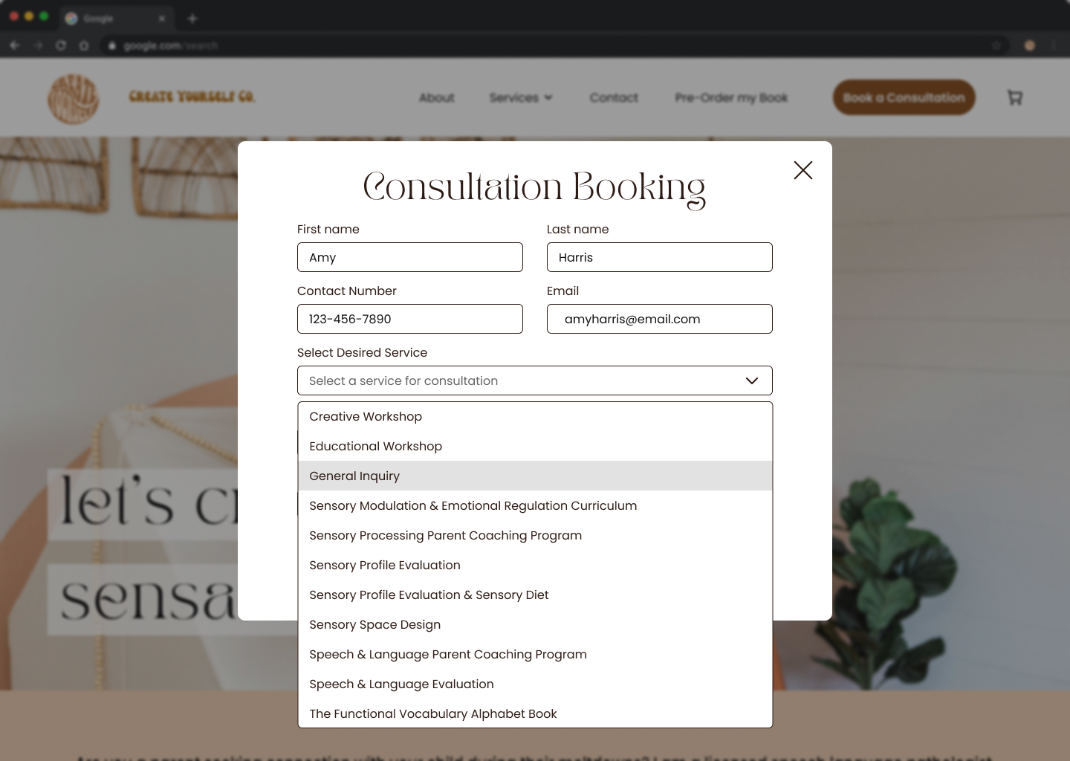
Task: Close the Google browser tab
Action: point(161,18)
